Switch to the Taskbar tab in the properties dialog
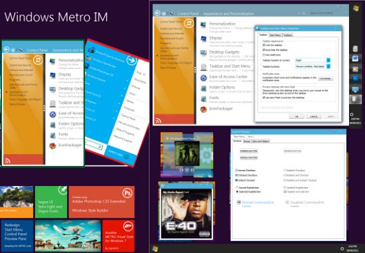Viewport: 365px width, 253px height. (x=263, y=35)
